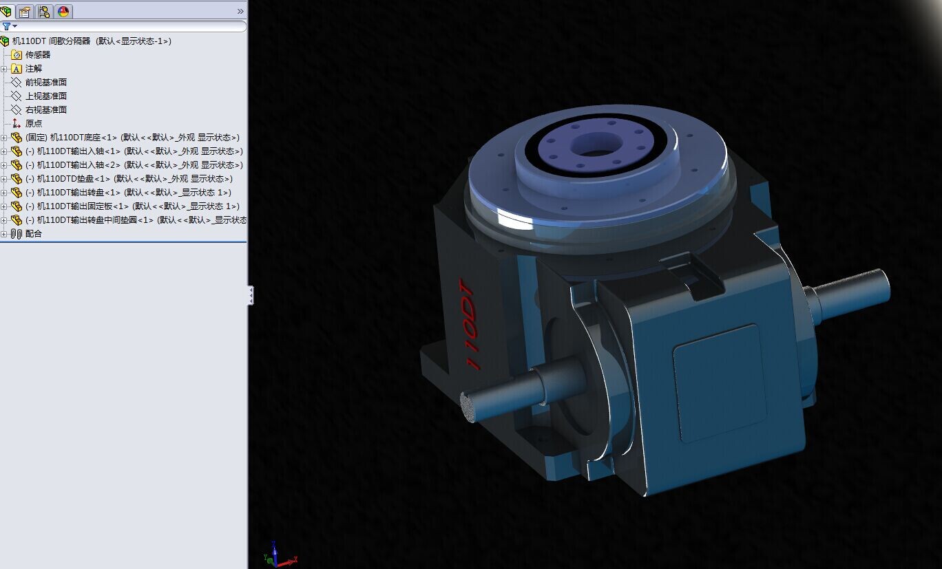The image size is (942, 569).
Task: Select the 传感器 tree label
Action: click(x=38, y=55)
